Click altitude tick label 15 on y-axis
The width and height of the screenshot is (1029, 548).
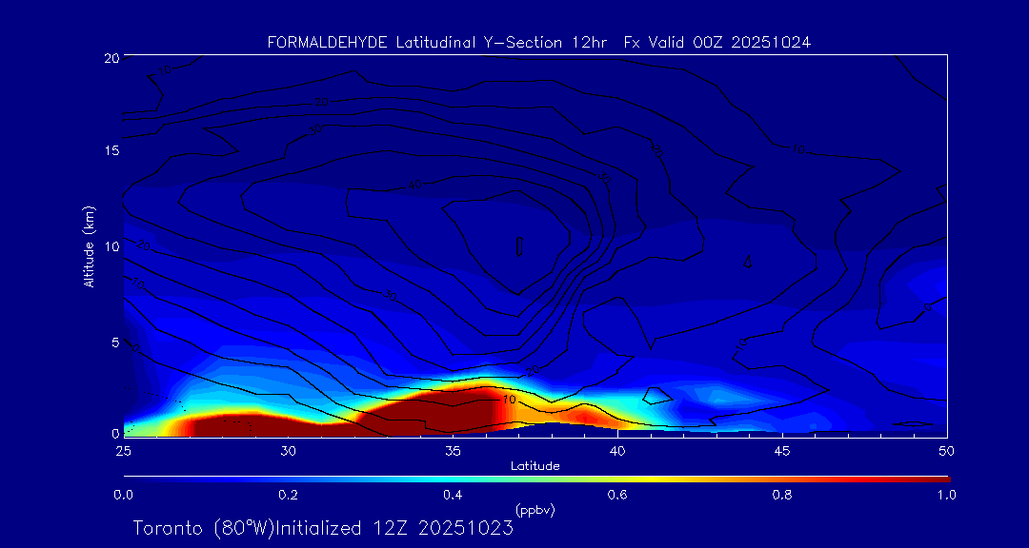click(110, 151)
